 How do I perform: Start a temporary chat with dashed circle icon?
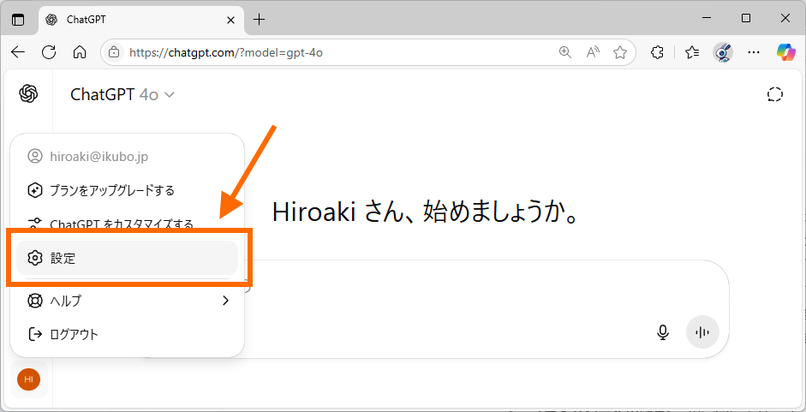[x=774, y=94]
